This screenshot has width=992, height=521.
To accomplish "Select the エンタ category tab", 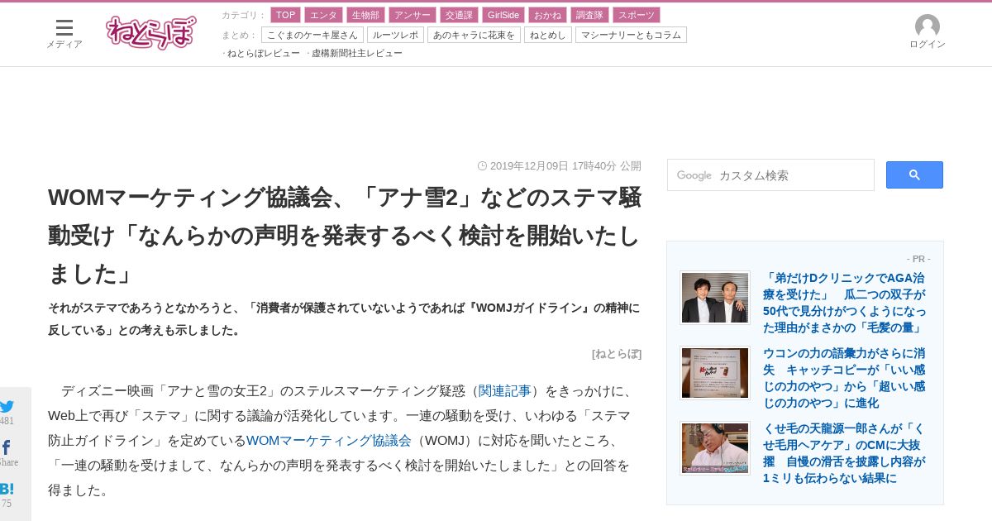I will [323, 15].
